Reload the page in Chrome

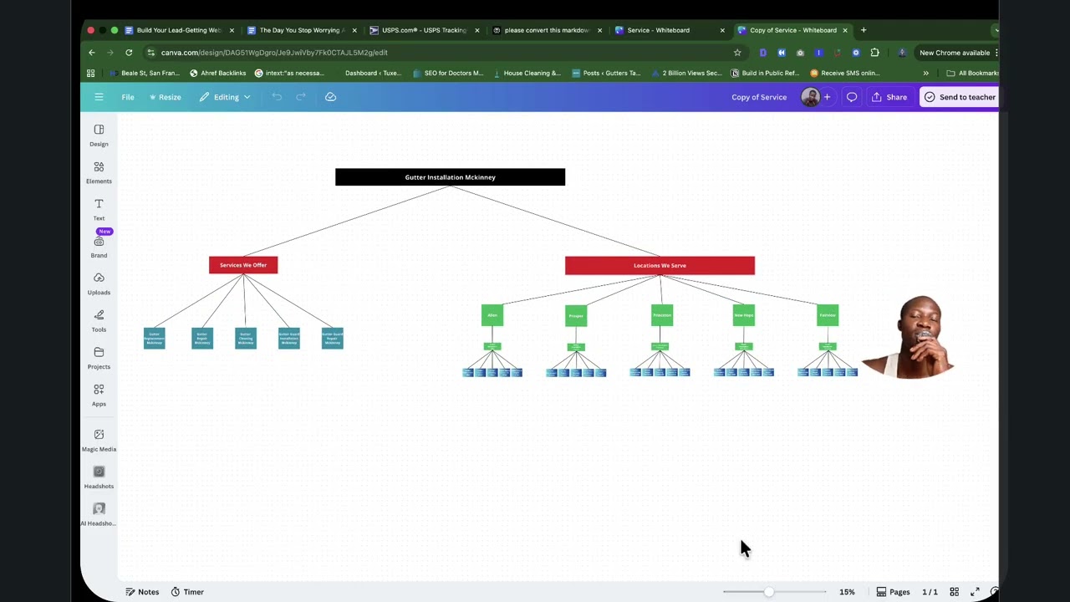[129, 53]
